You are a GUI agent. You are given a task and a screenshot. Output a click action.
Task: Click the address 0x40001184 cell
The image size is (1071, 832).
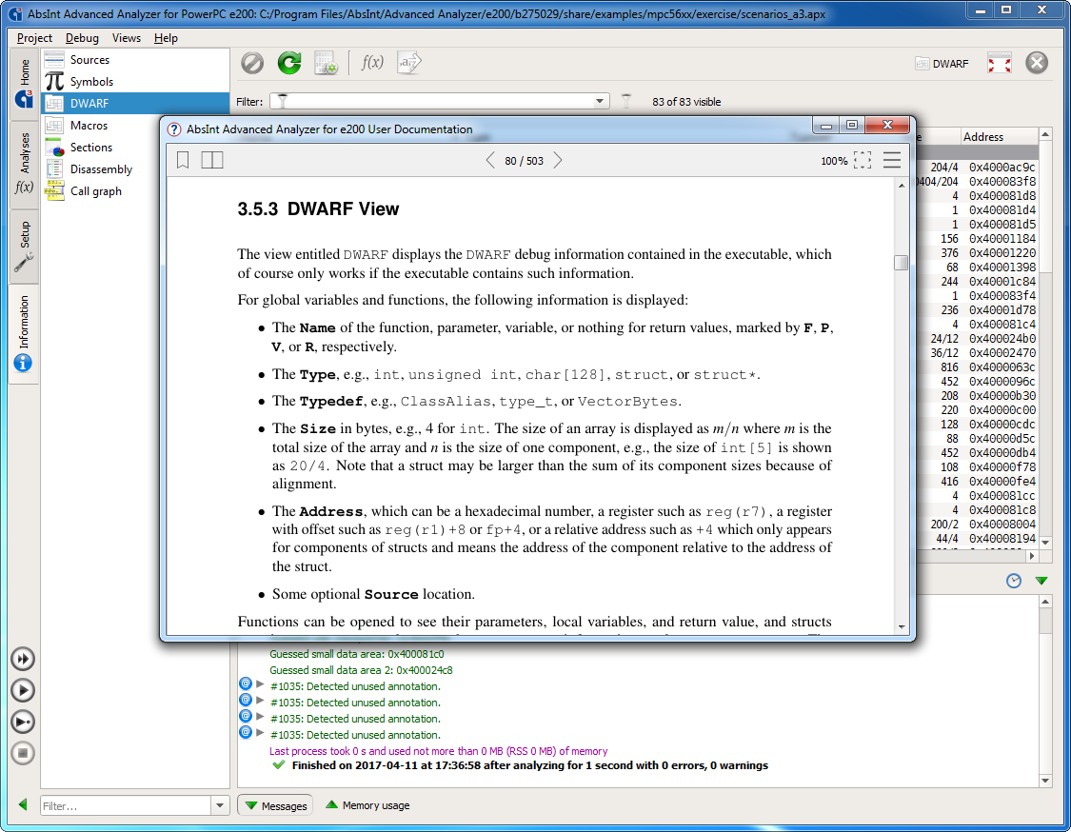pyautogui.click(x=1002, y=239)
